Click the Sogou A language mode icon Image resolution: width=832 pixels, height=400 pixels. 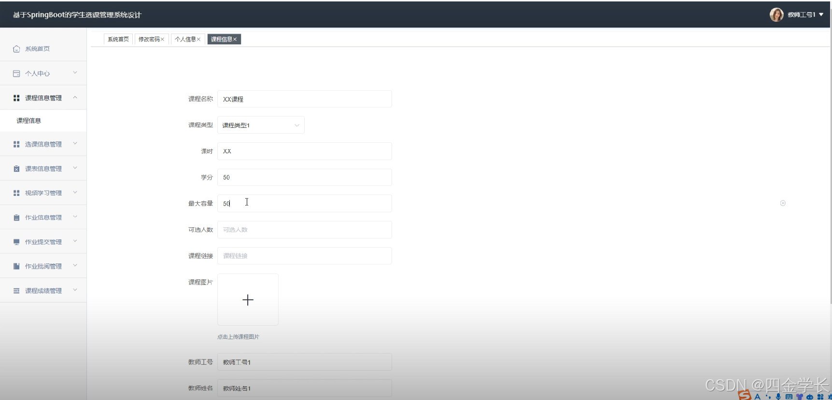[758, 397]
